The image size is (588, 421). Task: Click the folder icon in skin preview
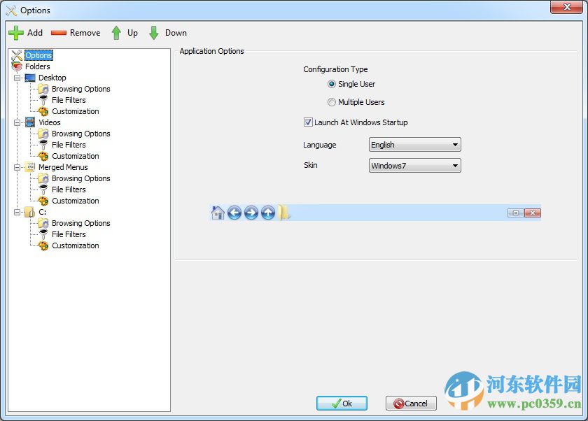pos(284,213)
